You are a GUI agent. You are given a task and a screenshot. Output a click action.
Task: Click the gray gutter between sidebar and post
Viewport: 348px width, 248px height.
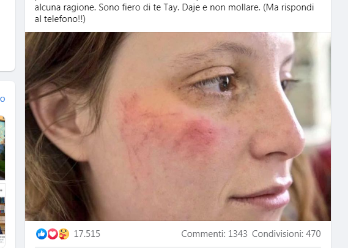point(20,124)
